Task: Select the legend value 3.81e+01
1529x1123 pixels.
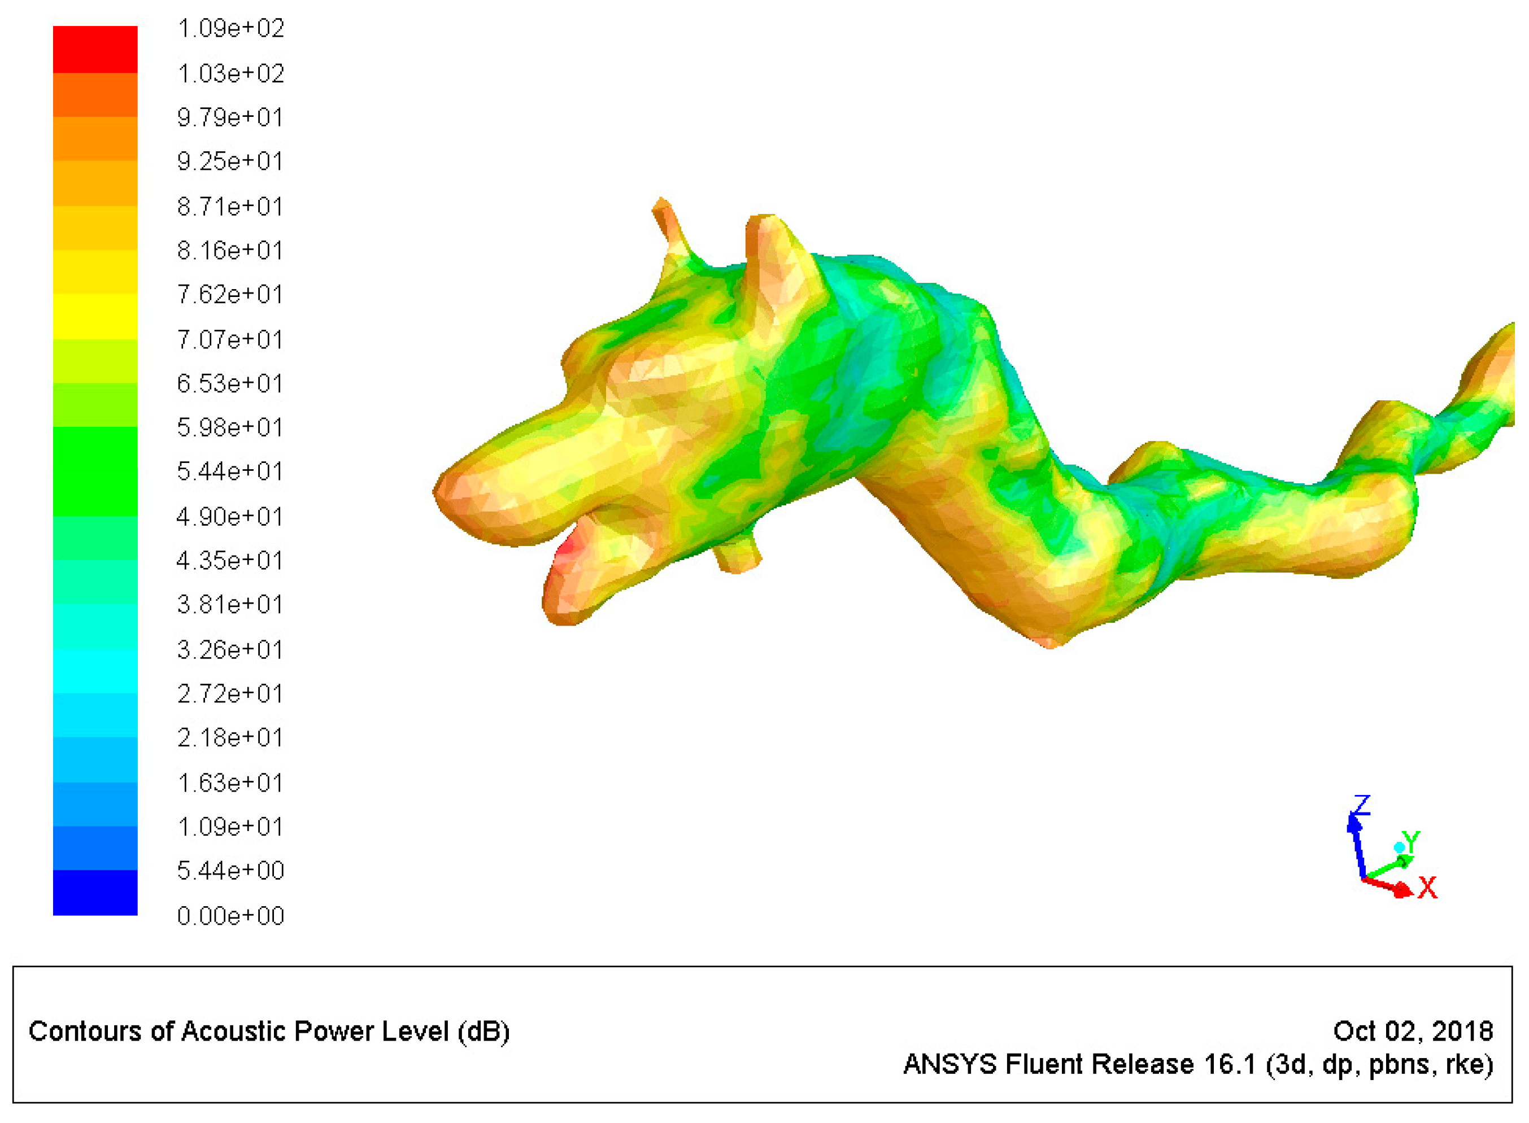Action: (230, 604)
